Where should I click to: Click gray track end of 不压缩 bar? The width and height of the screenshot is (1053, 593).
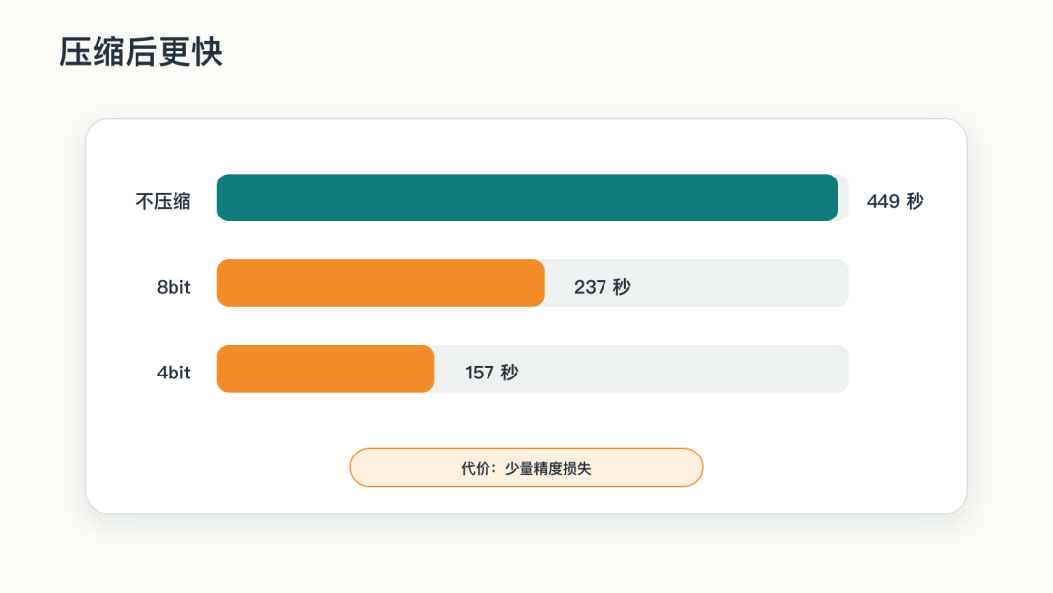click(x=843, y=197)
